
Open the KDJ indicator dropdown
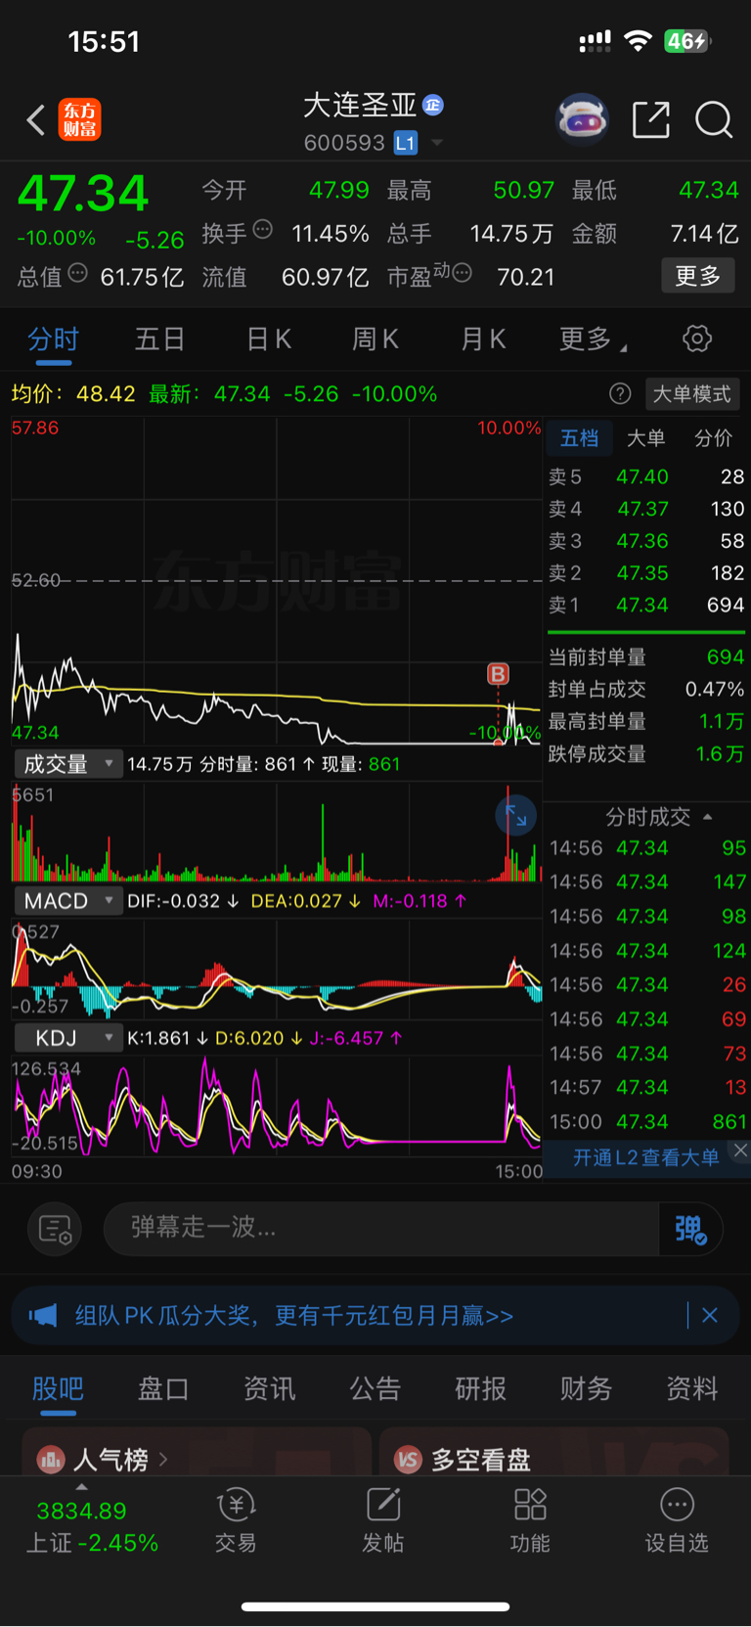pos(68,1037)
